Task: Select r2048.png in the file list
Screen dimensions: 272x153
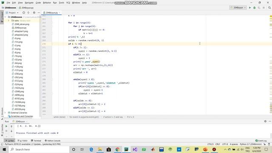Action: point(19,91)
